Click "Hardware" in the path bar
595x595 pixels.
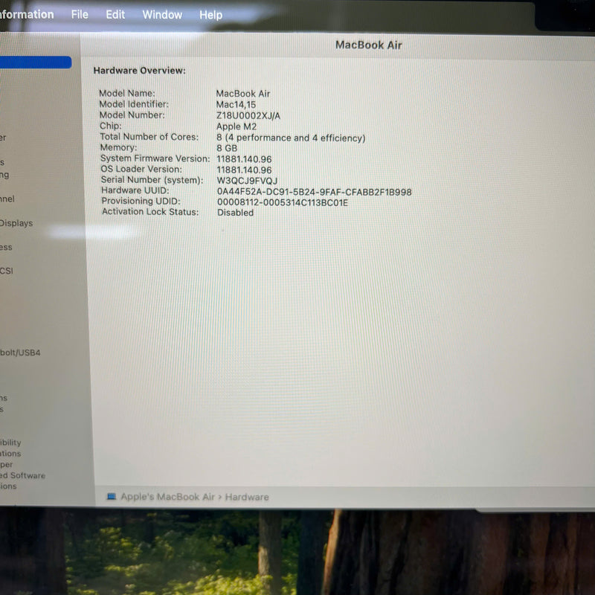pyautogui.click(x=247, y=497)
